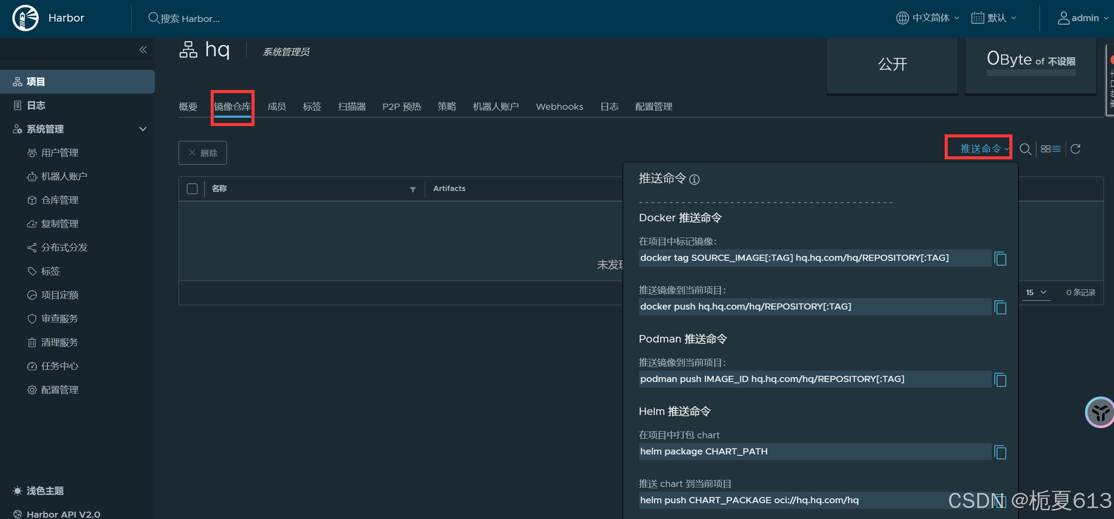Screen dimensions: 1114x519
Task: Click the 公开 access level card
Action: (892, 65)
